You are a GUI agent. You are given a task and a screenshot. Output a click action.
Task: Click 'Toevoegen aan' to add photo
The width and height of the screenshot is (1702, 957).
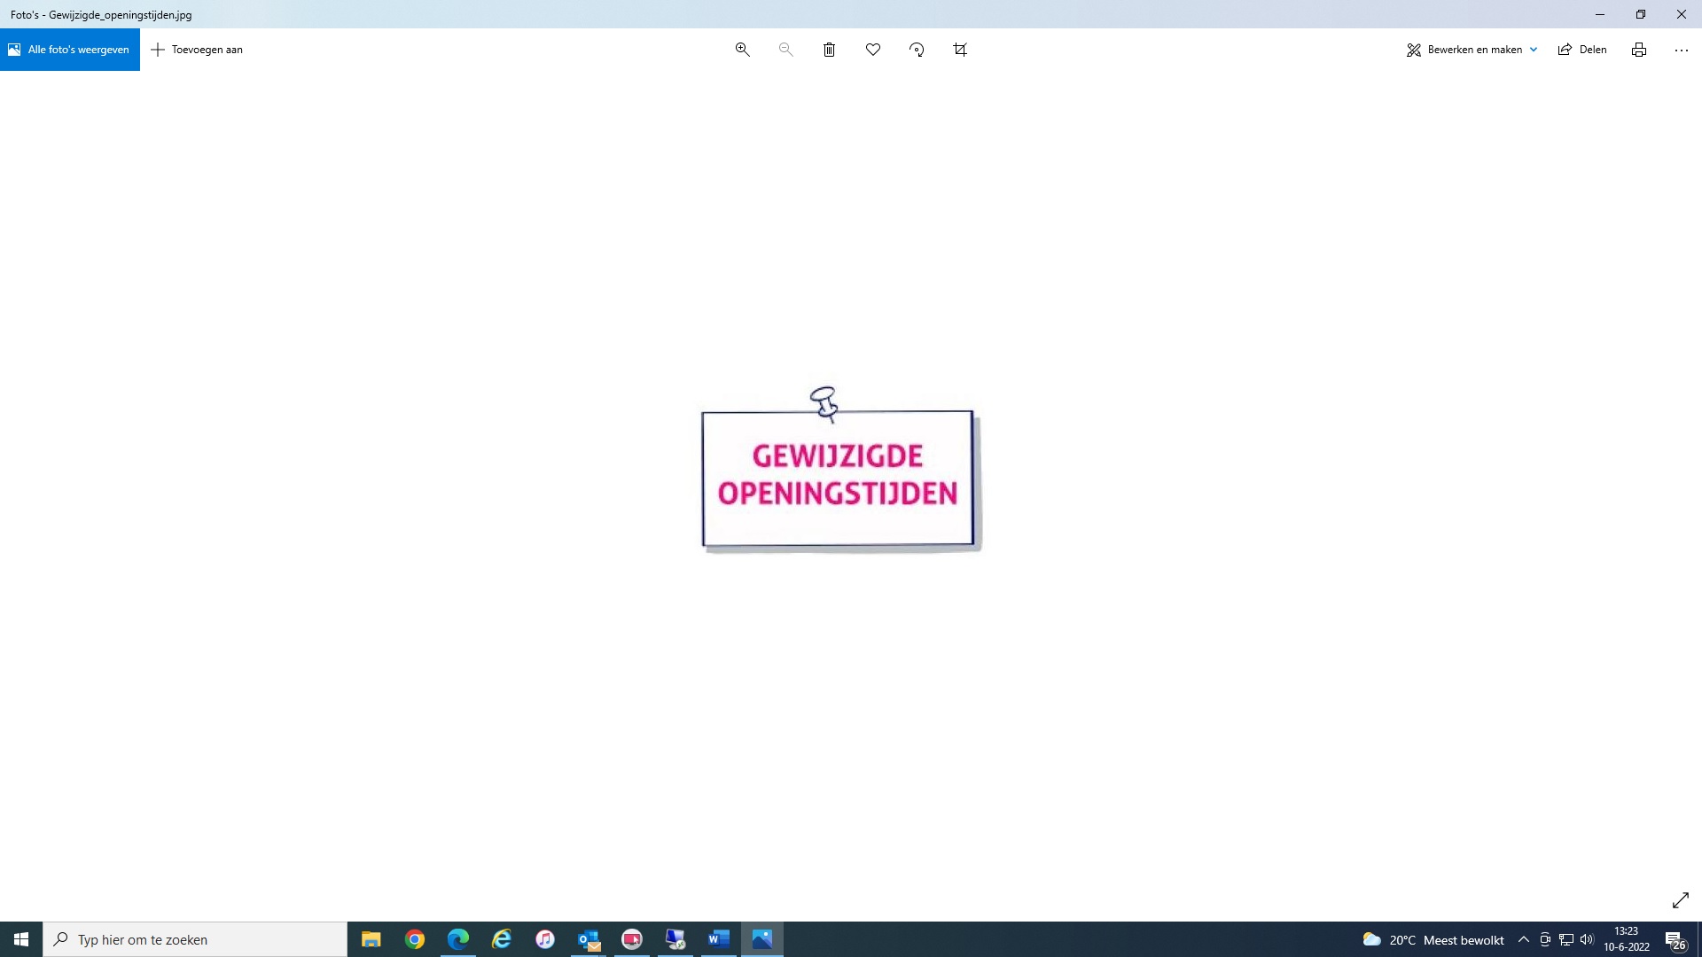pyautogui.click(x=197, y=50)
